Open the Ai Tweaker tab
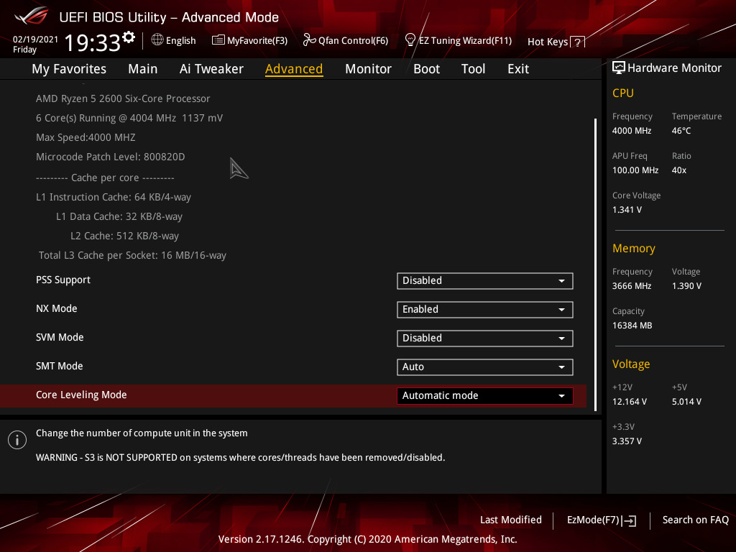Image resolution: width=736 pixels, height=552 pixels. (211, 69)
